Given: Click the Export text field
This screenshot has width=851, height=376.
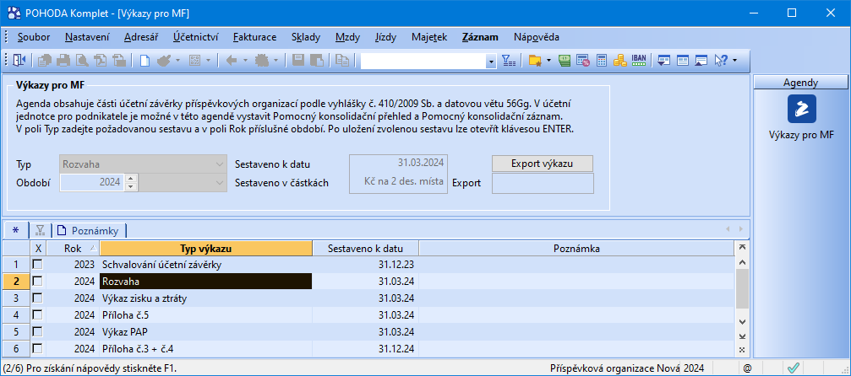Looking at the screenshot, I should (543, 183).
